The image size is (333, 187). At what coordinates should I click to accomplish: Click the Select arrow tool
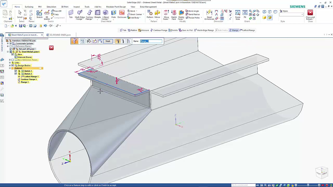point(20,14)
